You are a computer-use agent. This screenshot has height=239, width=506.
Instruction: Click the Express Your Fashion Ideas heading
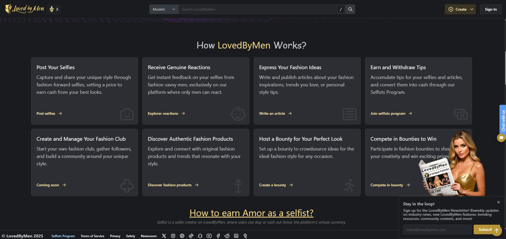pos(290,67)
